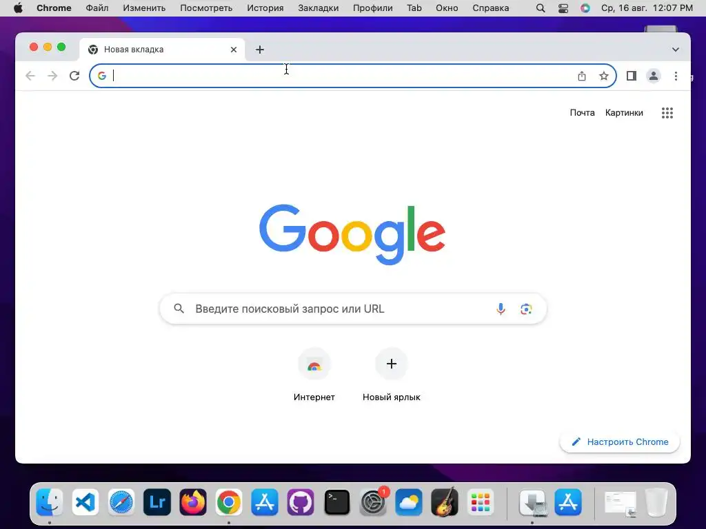
Task: Open Finder from the dock
Action: tap(50, 502)
